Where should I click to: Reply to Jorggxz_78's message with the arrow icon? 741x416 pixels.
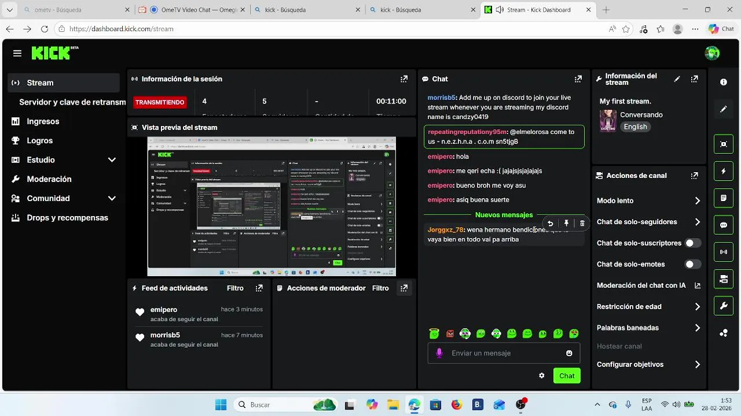click(551, 224)
